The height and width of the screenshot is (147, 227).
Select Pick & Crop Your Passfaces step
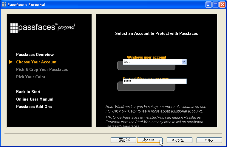[x=42, y=69]
